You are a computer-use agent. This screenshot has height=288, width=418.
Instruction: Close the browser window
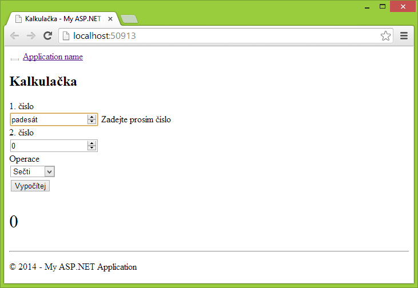coord(403,6)
